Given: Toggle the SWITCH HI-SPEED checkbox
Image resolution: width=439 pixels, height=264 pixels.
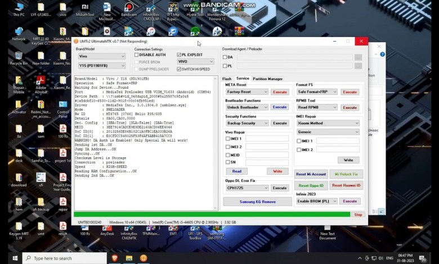Looking at the screenshot, I should coord(179,69).
